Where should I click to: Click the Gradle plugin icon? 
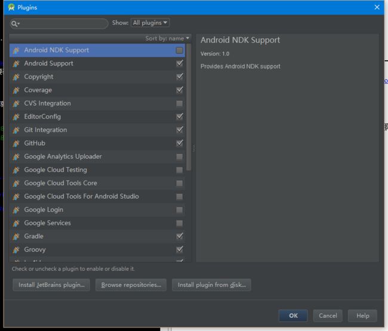point(16,237)
